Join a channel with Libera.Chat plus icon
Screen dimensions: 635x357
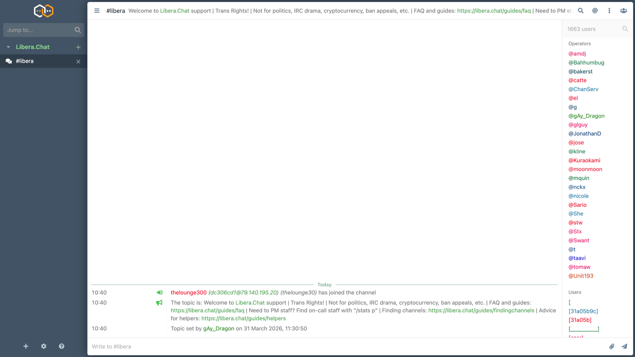(78, 47)
